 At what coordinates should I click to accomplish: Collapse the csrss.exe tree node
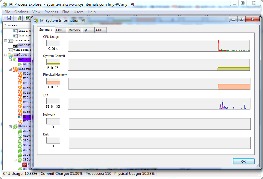tap(5, 41)
